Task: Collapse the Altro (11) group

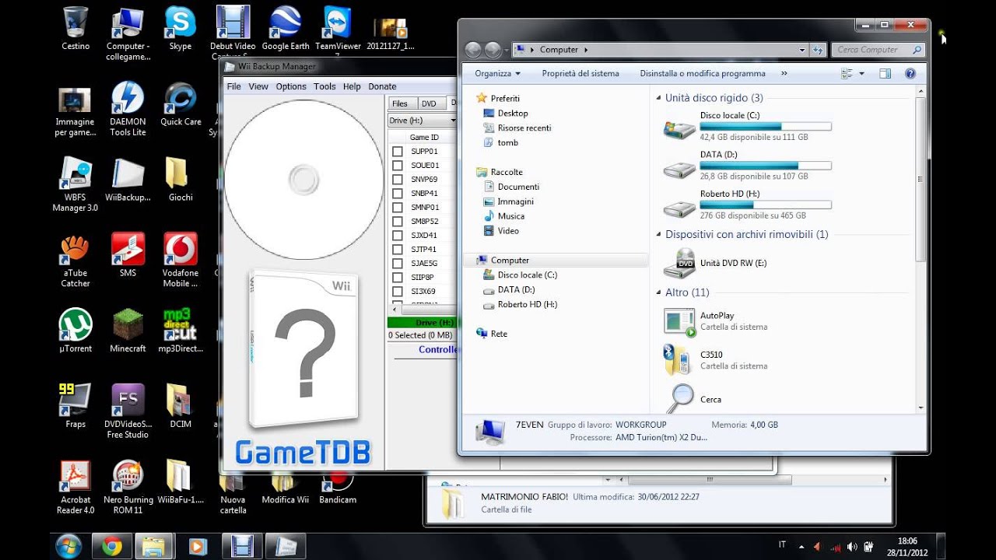Action: click(658, 292)
